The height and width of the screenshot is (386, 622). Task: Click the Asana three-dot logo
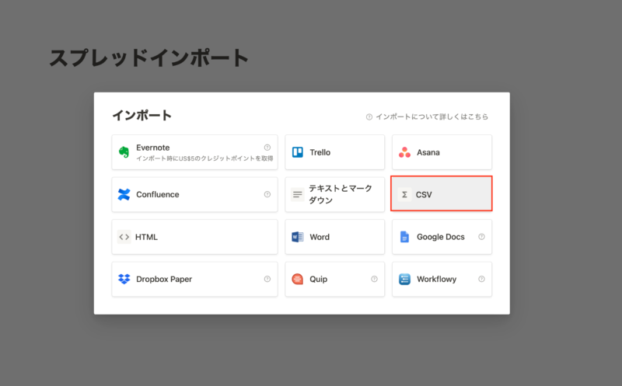[x=404, y=152]
